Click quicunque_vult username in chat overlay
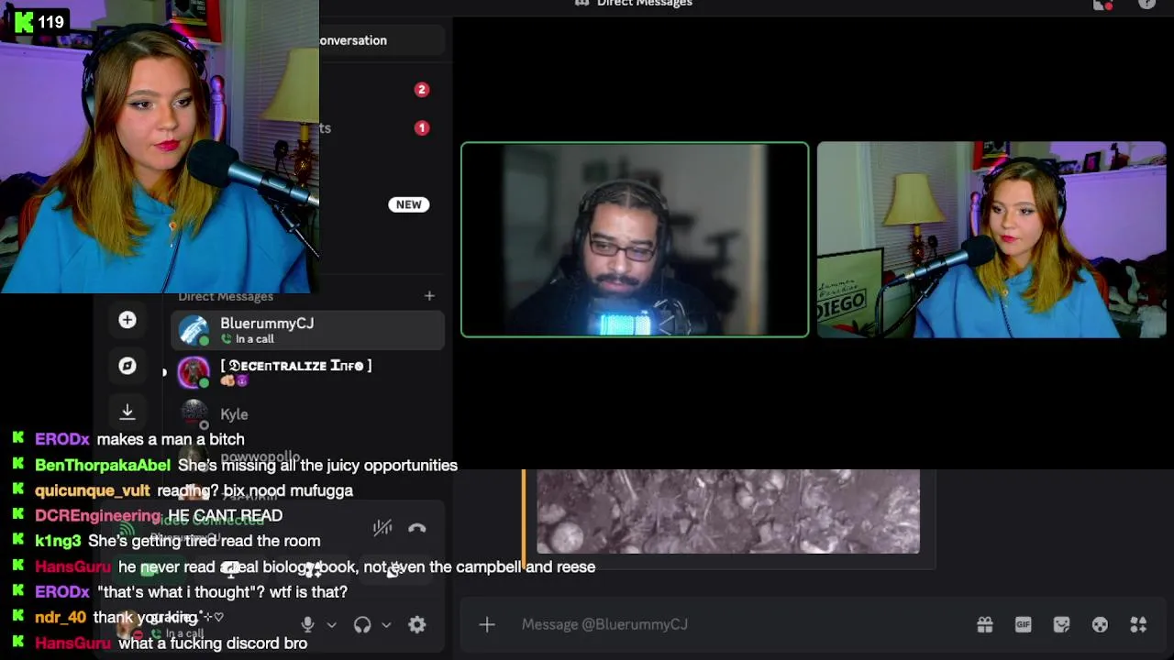1174x660 pixels. (x=92, y=490)
